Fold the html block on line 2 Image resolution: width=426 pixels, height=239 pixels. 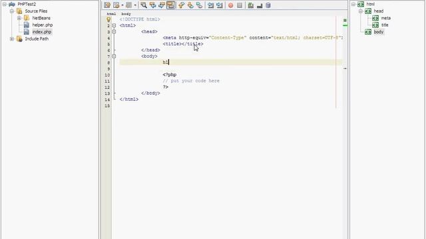[x=114, y=25]
